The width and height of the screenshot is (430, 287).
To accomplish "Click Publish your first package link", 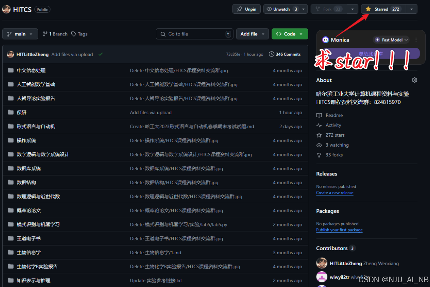I will (339, 230).
